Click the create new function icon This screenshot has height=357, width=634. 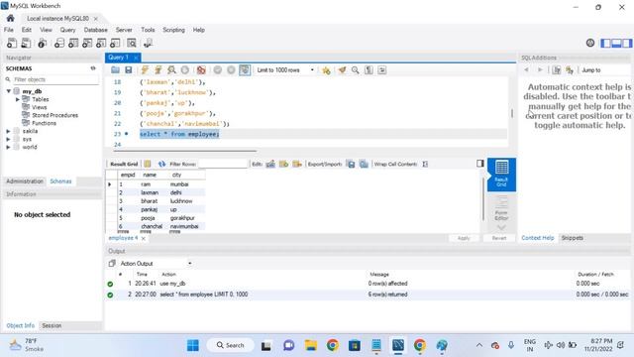[115, 43]
